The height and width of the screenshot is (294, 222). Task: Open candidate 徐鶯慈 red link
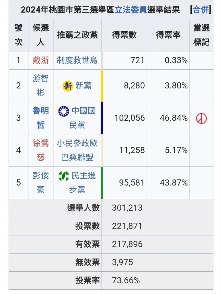41,150
